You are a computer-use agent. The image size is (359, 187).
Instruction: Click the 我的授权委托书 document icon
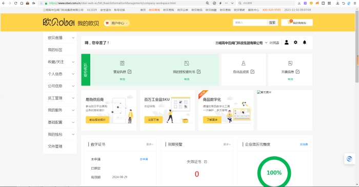pos(187,63)
